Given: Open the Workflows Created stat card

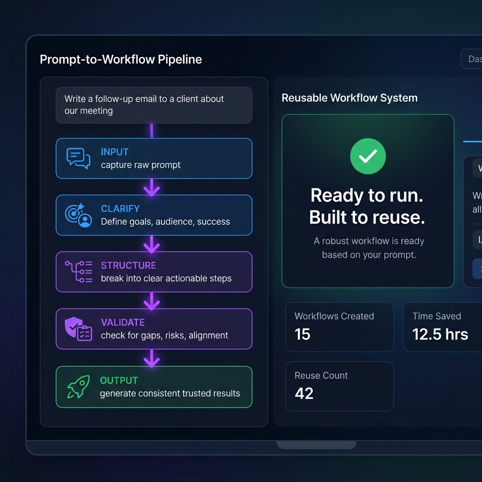Looking at the screenshot, I should pos(339,327).
